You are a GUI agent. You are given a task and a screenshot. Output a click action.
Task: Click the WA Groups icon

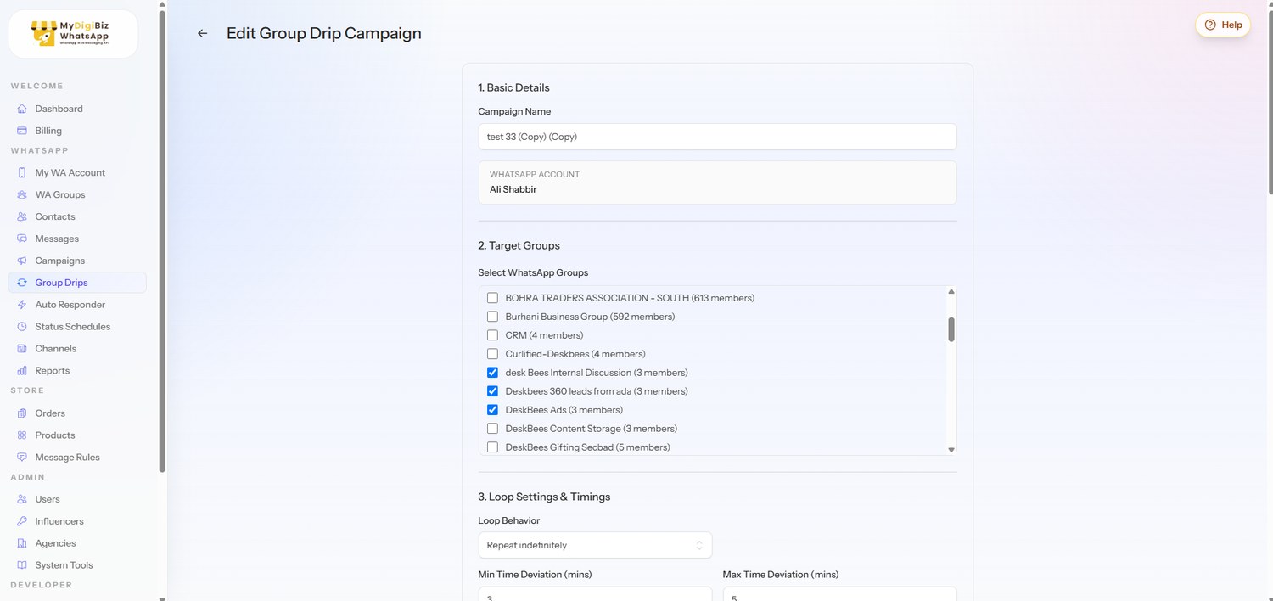tap(22, 194)
